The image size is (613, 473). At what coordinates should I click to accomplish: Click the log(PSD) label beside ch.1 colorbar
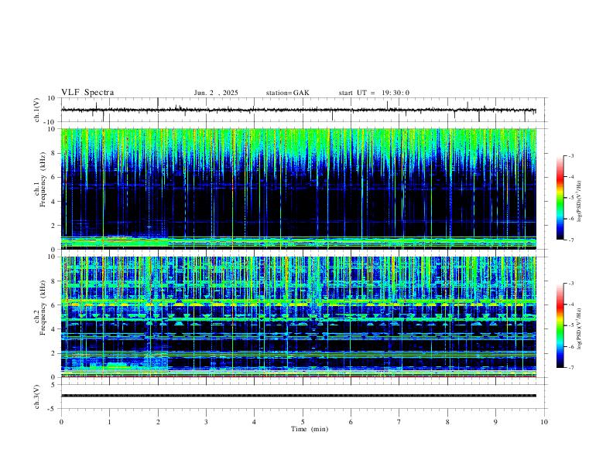[580, 202]
